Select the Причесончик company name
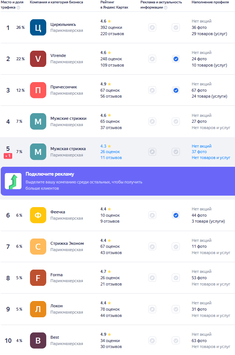 [x=64, y=87]
